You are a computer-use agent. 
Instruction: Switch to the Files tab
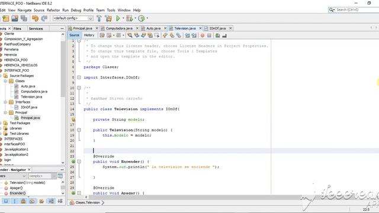click(17, 29)
